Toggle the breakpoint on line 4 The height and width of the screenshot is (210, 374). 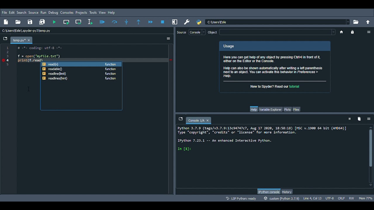[x=4, y=60]
